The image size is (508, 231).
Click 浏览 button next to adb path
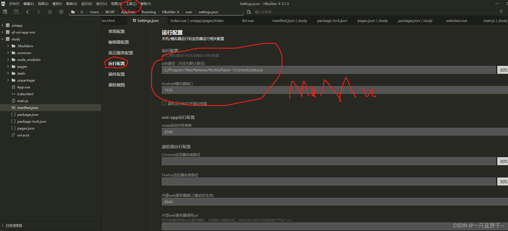pyautogui.click(x=503, y=70)
